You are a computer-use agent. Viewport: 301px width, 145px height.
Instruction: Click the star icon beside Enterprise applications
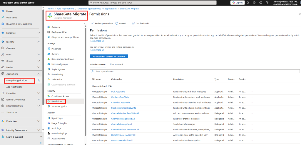[39, 81]
